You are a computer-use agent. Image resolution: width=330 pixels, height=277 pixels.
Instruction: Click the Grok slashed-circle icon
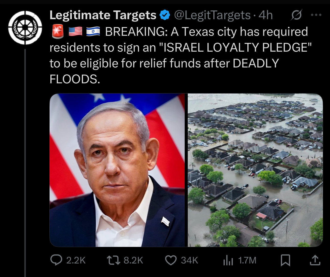pyautogui.click(x=296, y=15)
